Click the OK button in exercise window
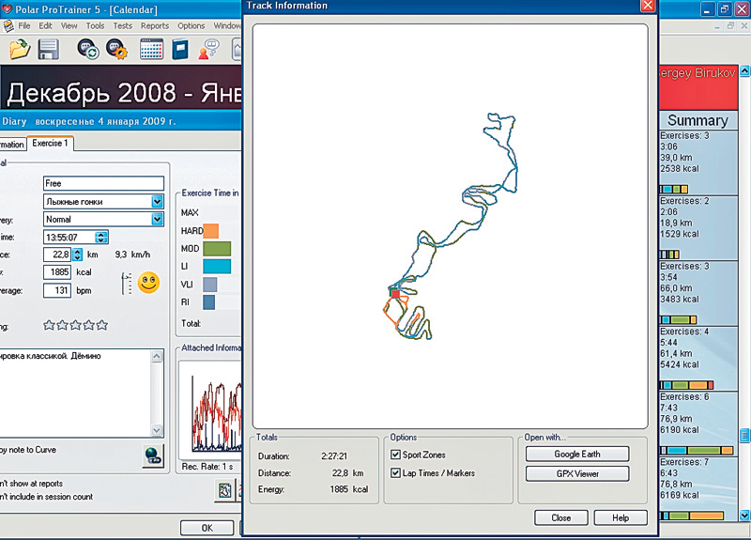Image resolution: width=751 pixels, height=540 pixels. pos(207,528)
